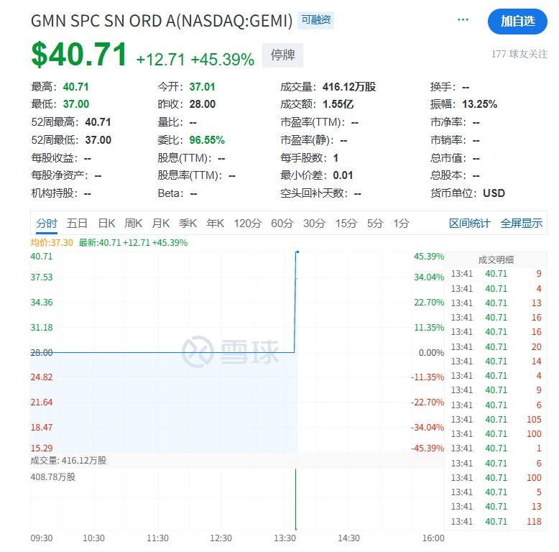
Task: Open the 年K chart tab
Action: tap(216, 224)
